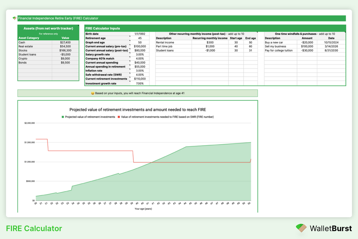
Task: Click the red legend square for FIRE number
Action: pyautogui.click(x=119, y=117)
